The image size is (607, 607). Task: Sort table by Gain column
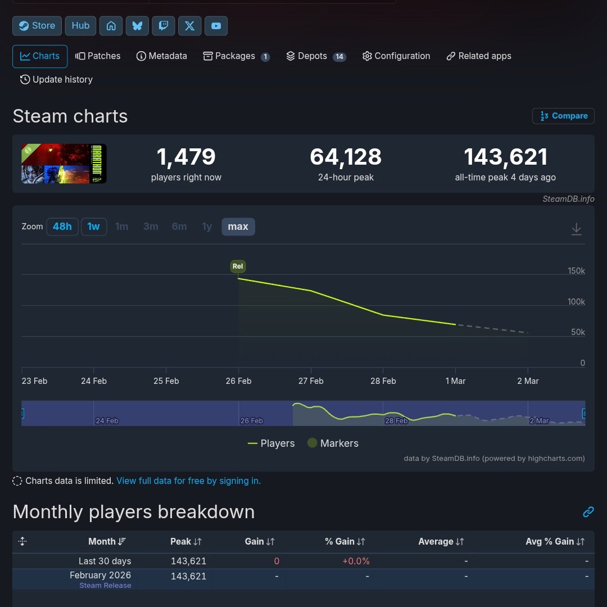[260, 542]
